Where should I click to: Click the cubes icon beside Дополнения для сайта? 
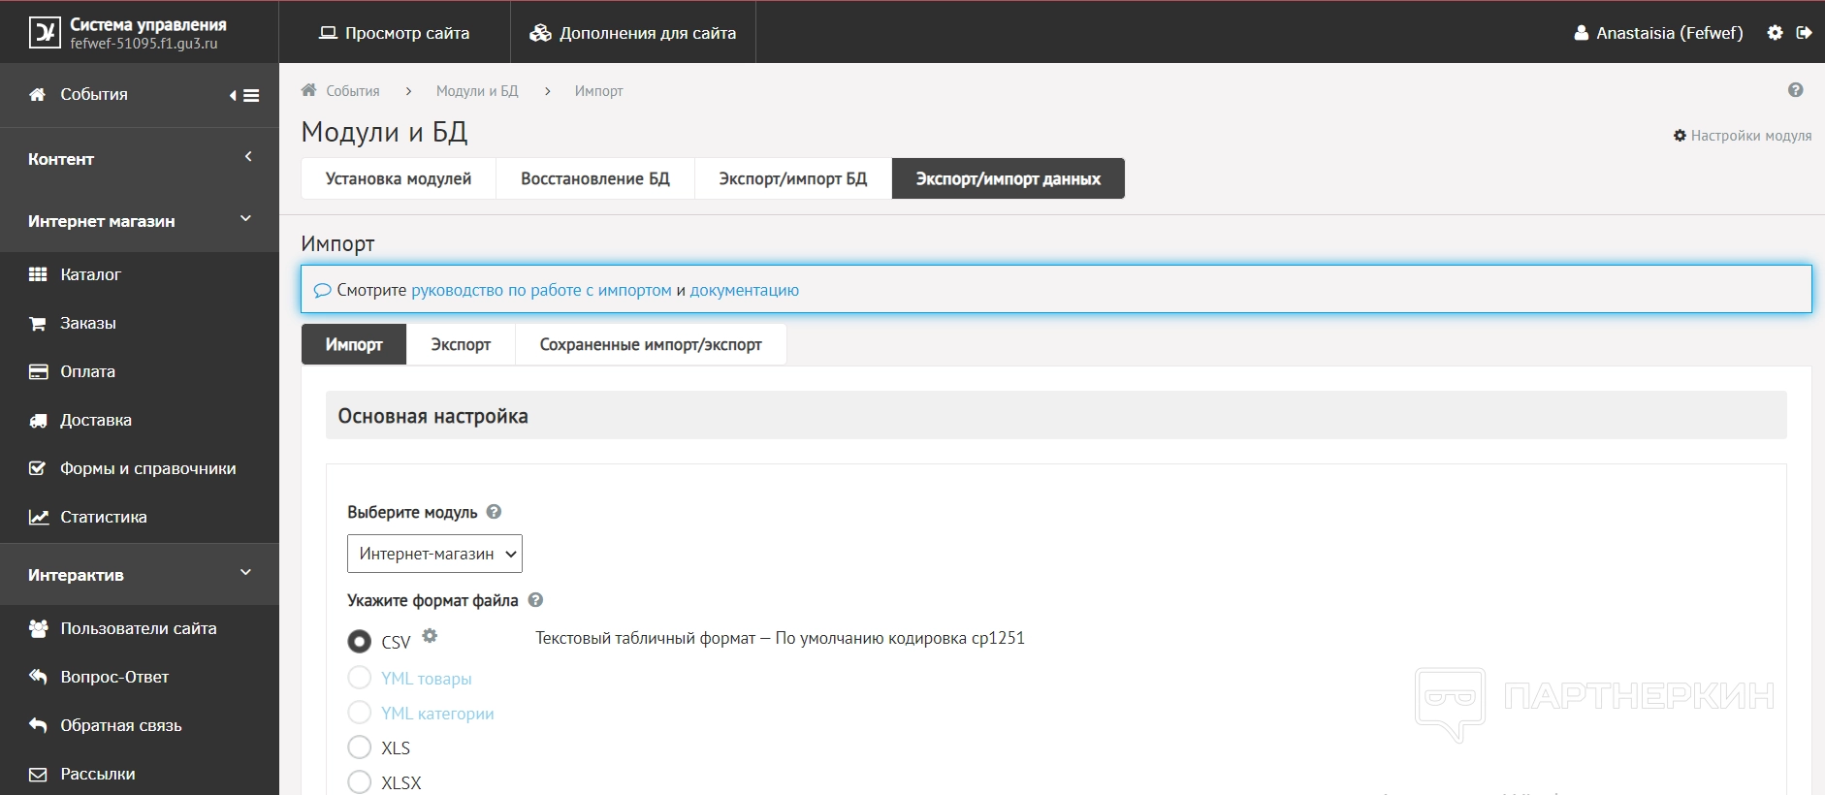540,33
